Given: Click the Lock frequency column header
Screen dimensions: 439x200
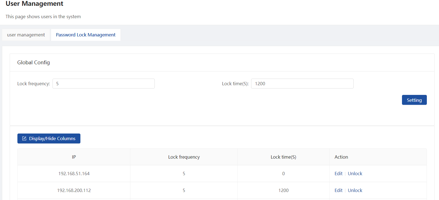Looking at the screenshot, I should coord(184,157).
